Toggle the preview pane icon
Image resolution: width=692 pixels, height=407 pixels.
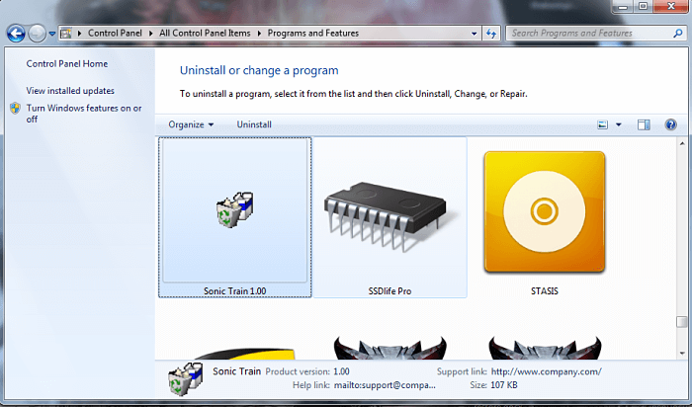click(x=644, y=124)
